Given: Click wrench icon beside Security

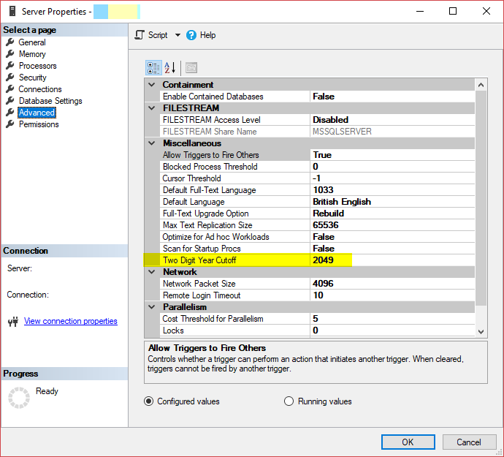Looking at the screenshot, I should coord(10,77).
